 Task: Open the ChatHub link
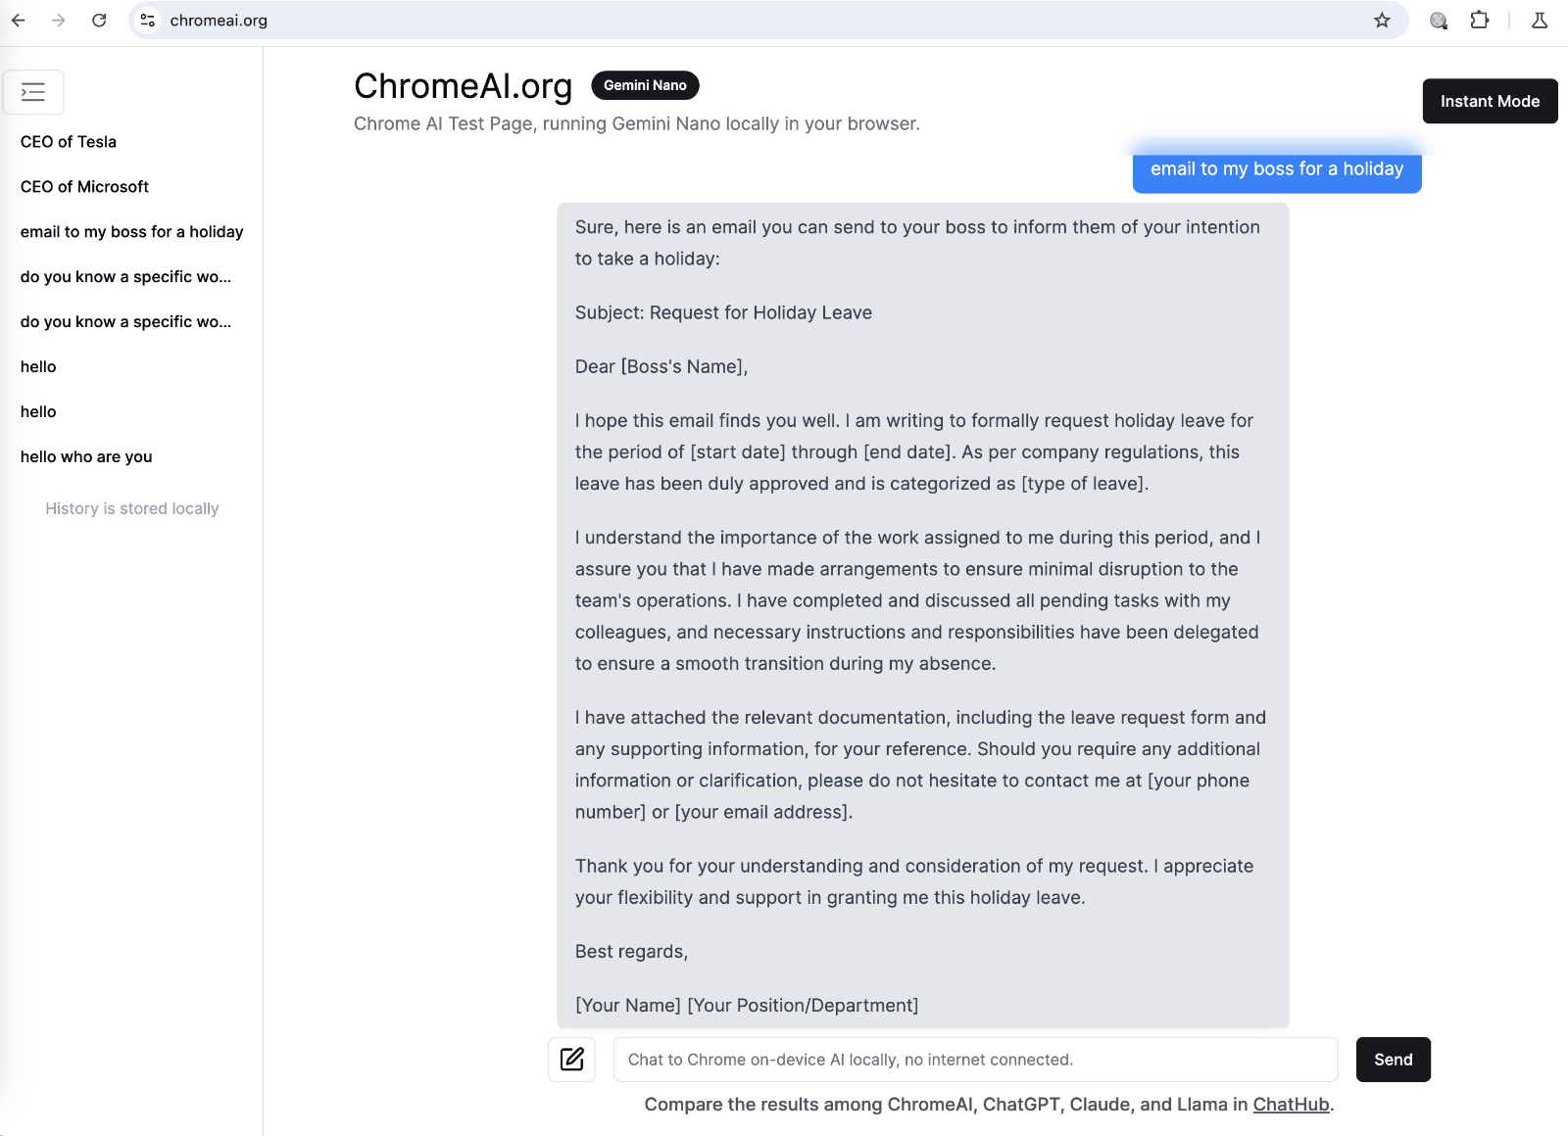coord(1291,1104)
